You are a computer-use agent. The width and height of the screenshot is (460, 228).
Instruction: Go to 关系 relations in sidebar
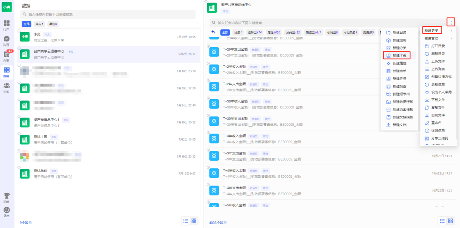(7, 87)
